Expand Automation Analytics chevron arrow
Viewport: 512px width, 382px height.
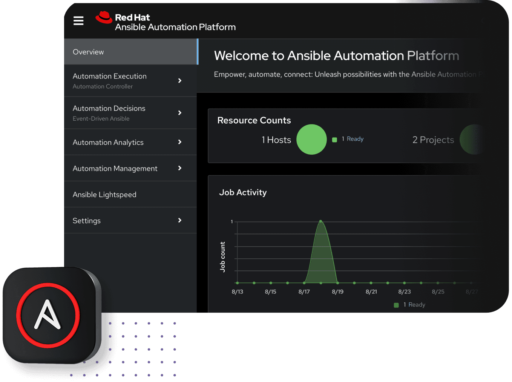click(180, 142)
